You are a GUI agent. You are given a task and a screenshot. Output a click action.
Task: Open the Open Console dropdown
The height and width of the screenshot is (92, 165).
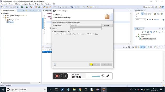point(158,47)
